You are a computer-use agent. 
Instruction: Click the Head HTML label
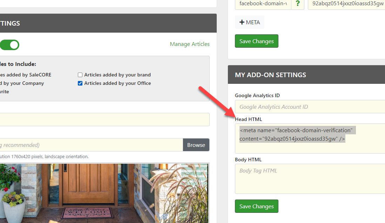click(x=249, y=119)
